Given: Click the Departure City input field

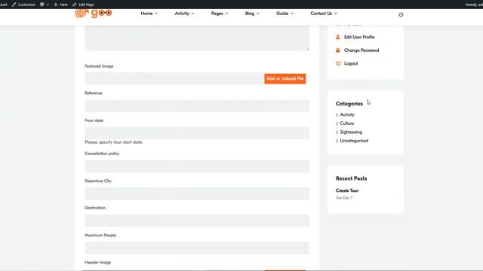Looking at the screenshot, I should coord(197,193).
